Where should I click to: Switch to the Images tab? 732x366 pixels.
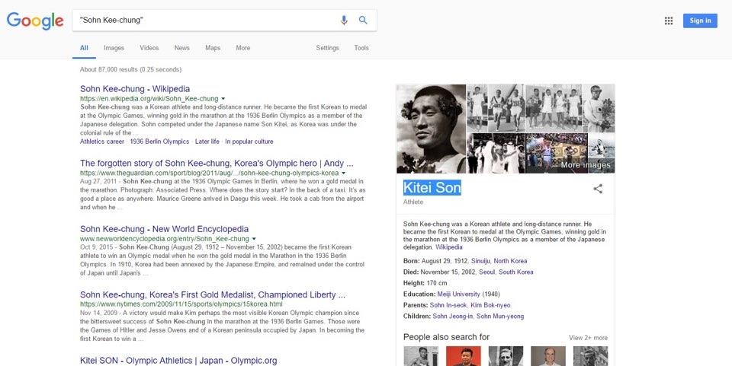tap(114, 48)
